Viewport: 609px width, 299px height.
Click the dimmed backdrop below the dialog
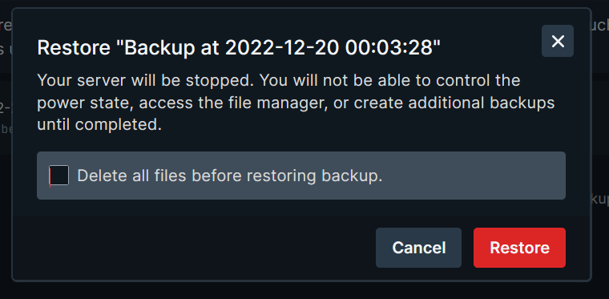click(x=304, y=290)
